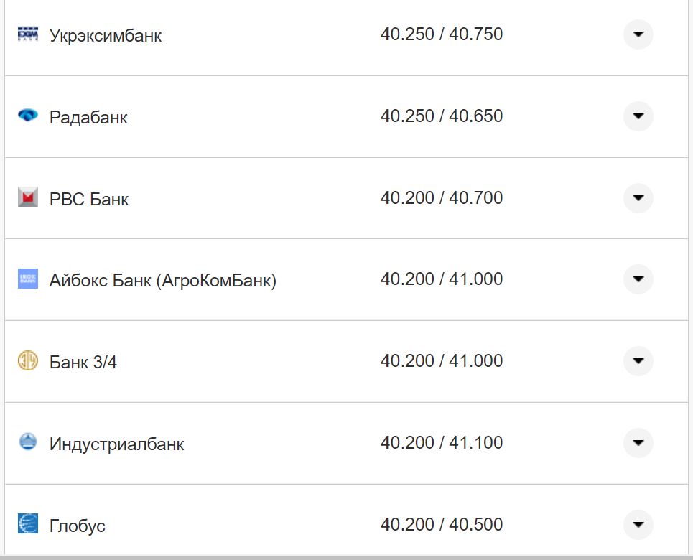Expand details for Укрэксимбанк
693x560 pixels.
(x=638, y=34)
